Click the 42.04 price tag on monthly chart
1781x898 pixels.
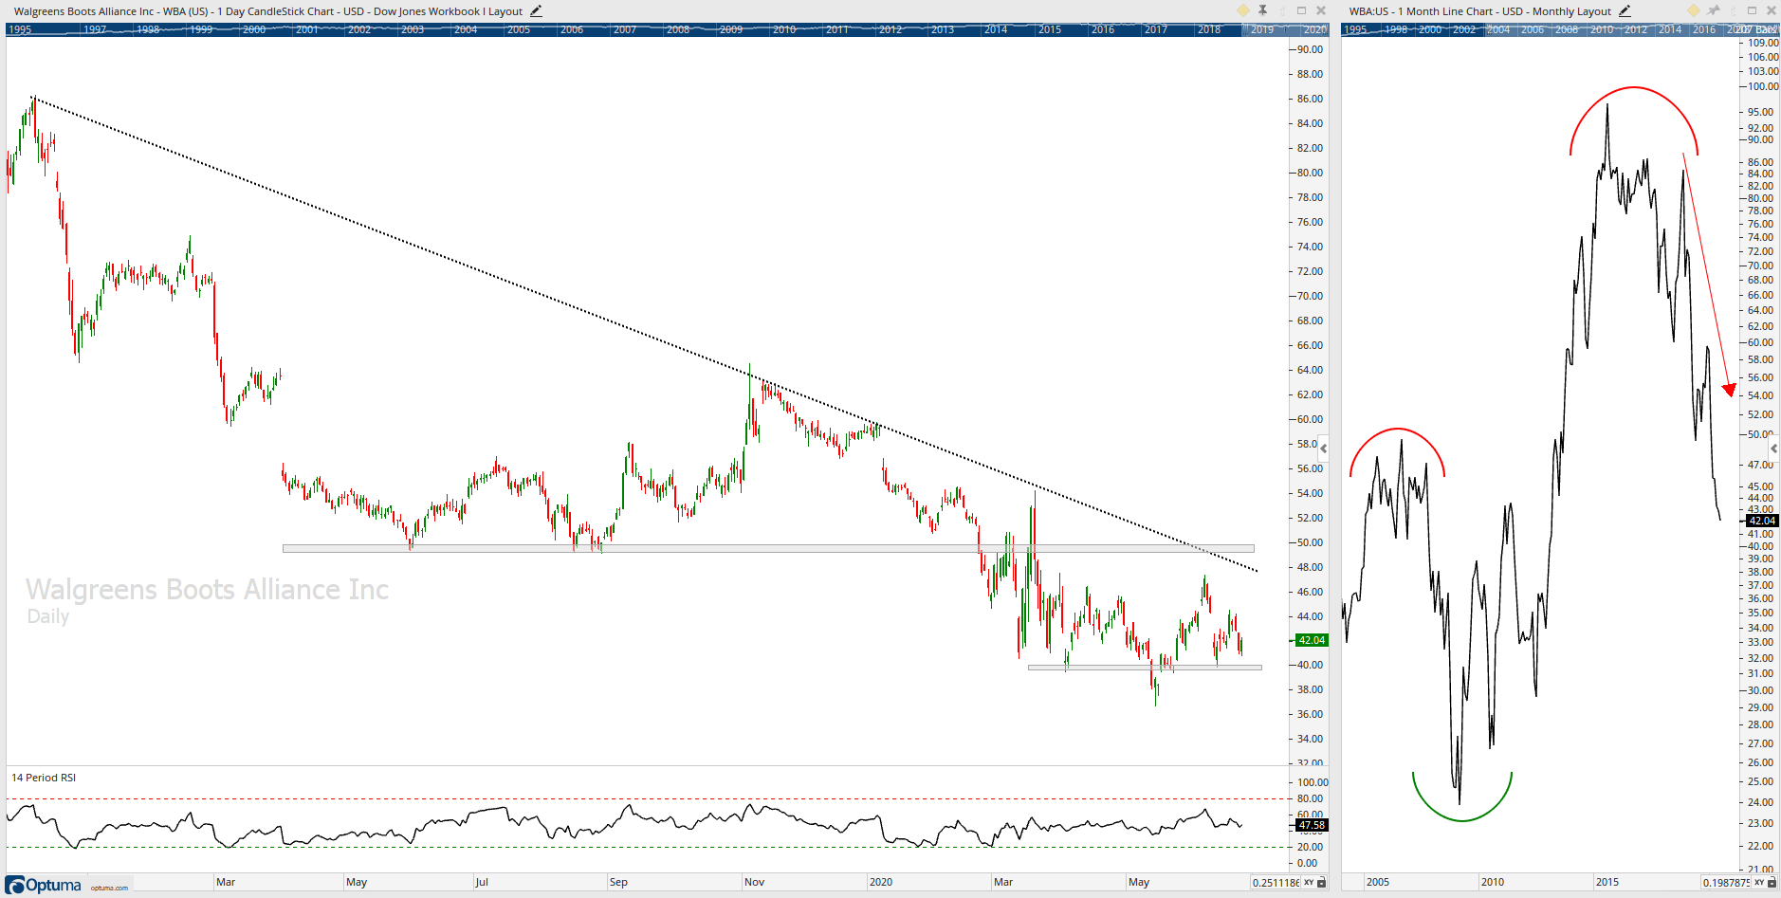tap(1762, 521)
